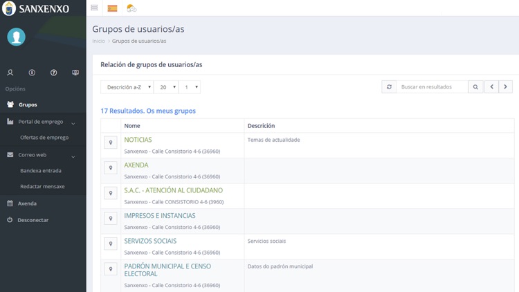This screenshot has height=292, width=519.
Task: Click the 'Datos do padrón municipal' description
Action: coord(280,266)
